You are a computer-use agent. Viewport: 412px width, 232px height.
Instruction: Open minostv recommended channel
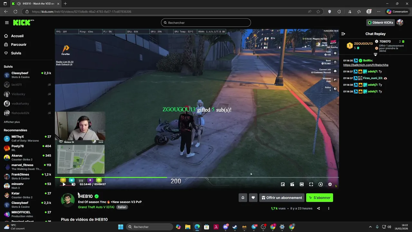tap(27, 186)
